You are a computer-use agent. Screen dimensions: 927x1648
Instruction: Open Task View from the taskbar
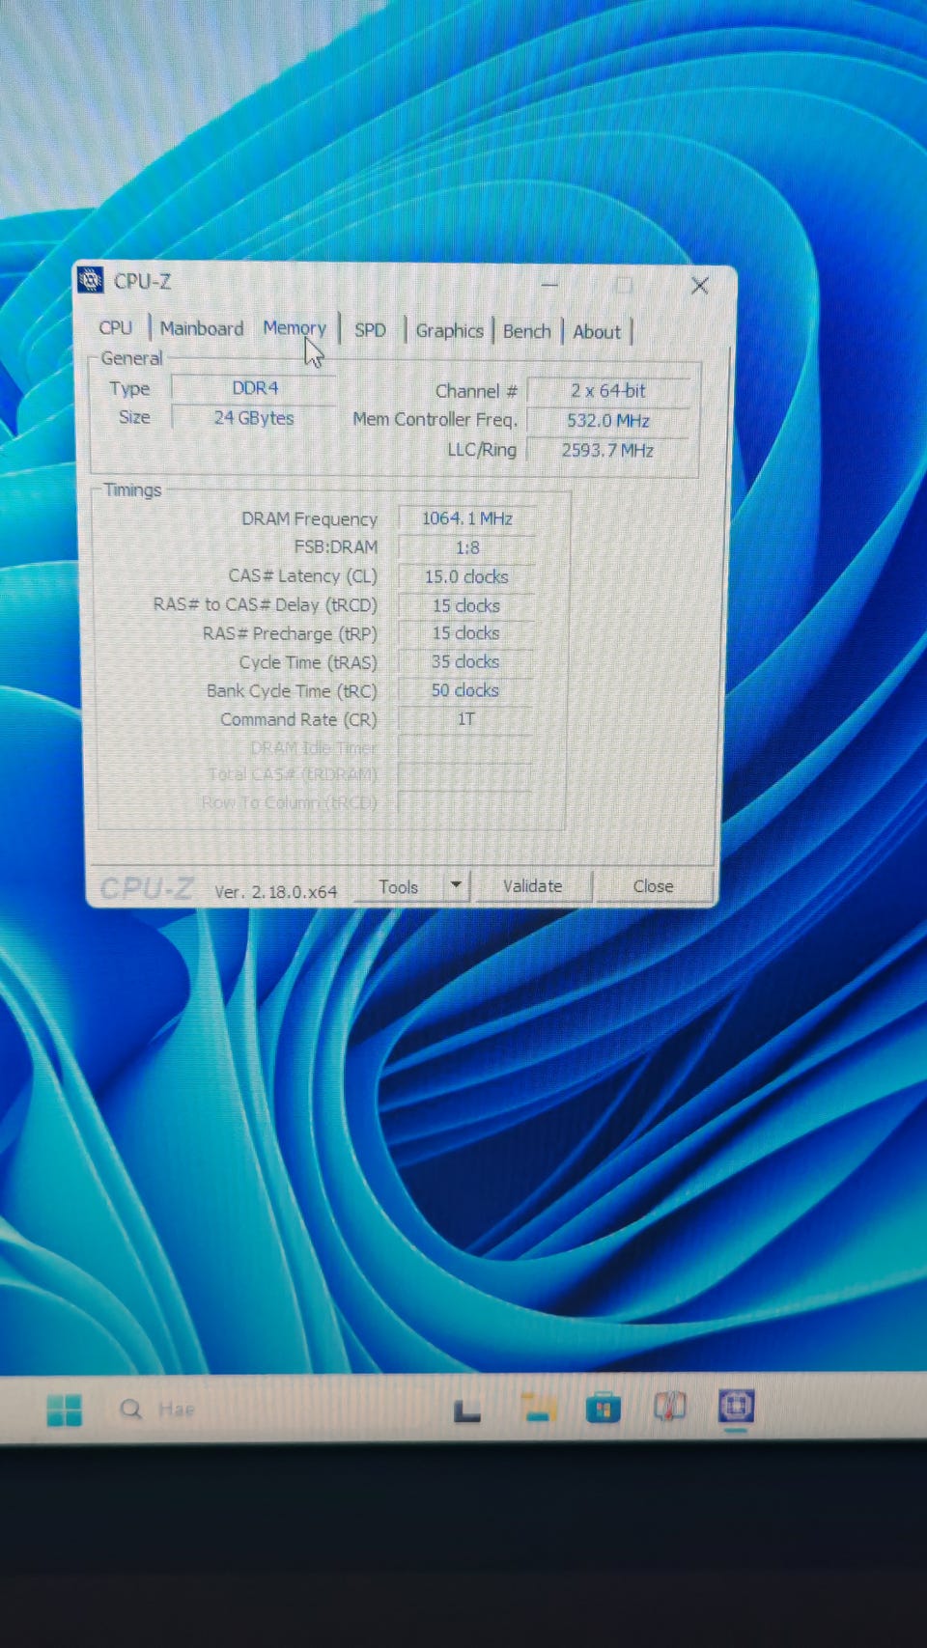click(x=467, y=1411)
